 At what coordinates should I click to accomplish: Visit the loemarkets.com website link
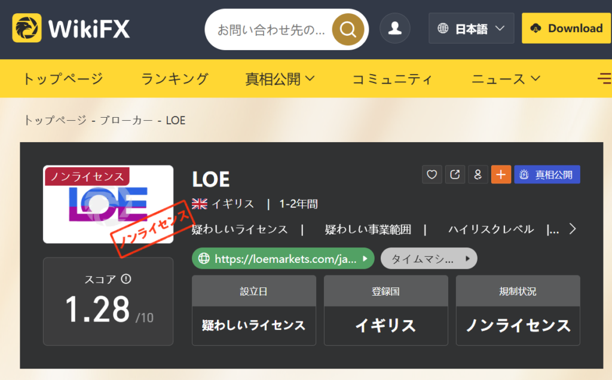tap(283, 259)
